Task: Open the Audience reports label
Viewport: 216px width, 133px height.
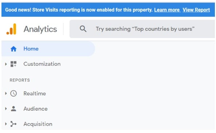Action: click(35, 109)
